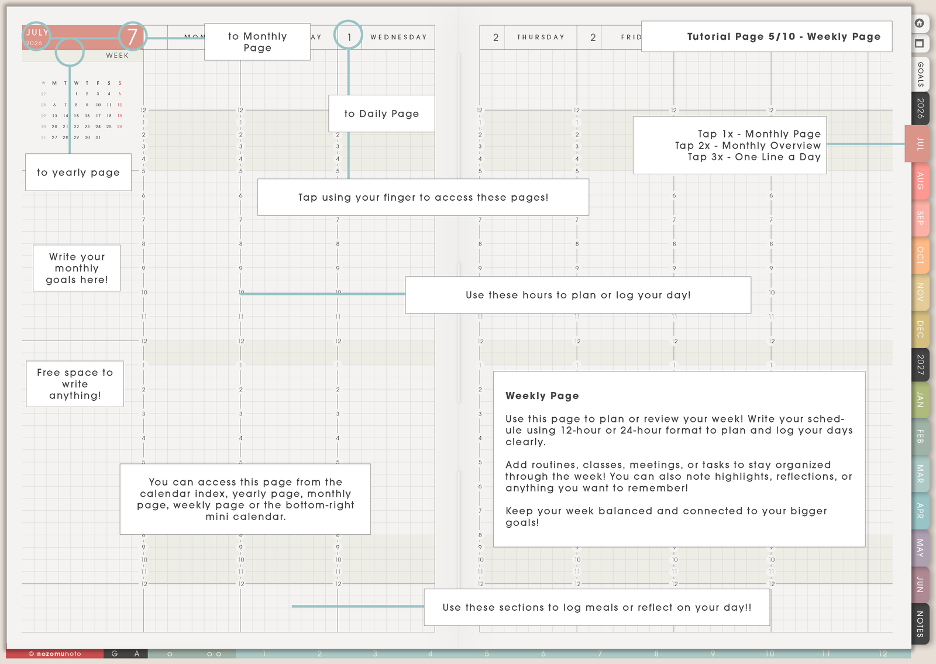Tap the nozomunoto copyright label
The image size is (936, 664).
point(55,654)
